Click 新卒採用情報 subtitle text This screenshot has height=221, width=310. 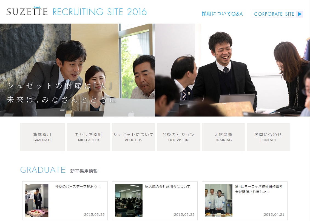[x=84, y=171]
